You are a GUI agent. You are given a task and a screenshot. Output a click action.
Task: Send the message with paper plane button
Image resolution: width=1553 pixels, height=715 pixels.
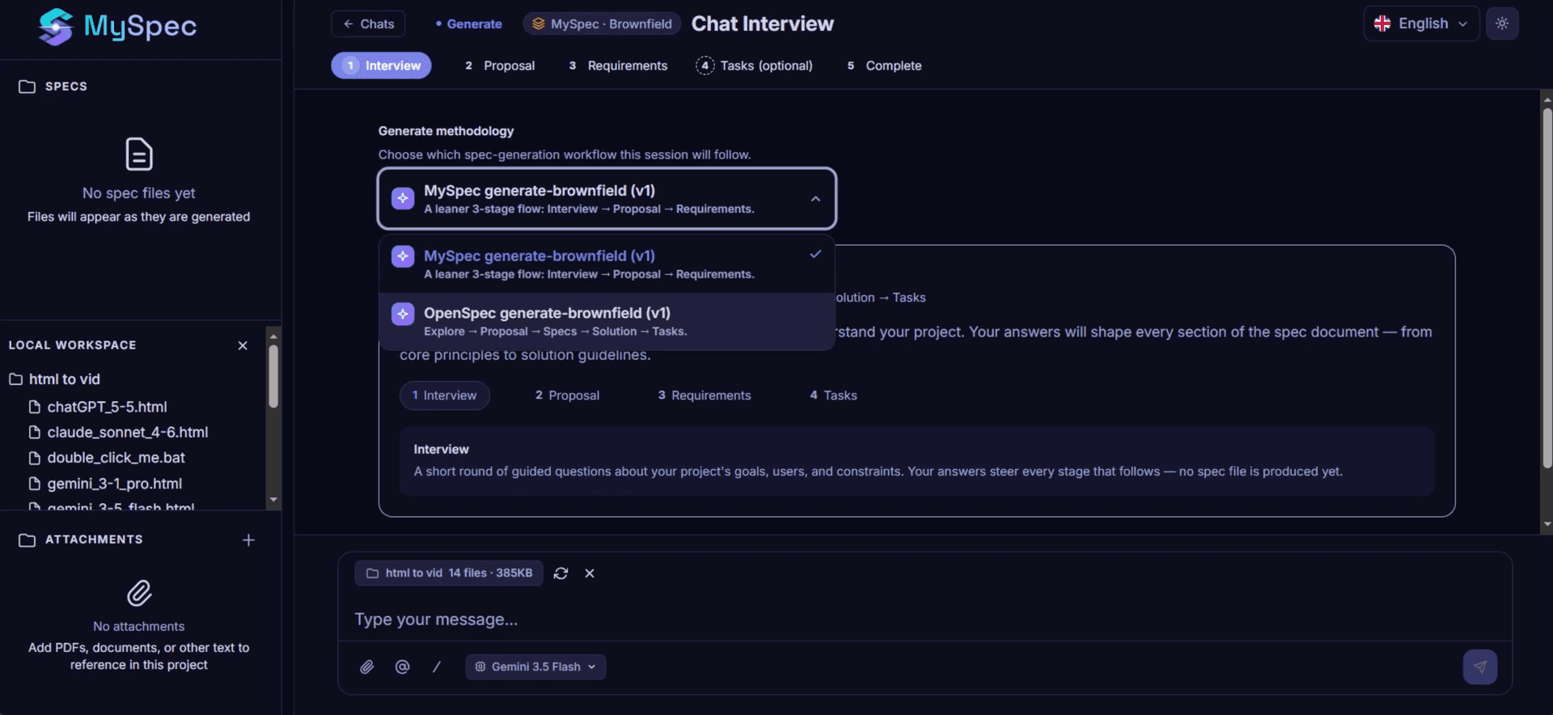pos(1479,667)
